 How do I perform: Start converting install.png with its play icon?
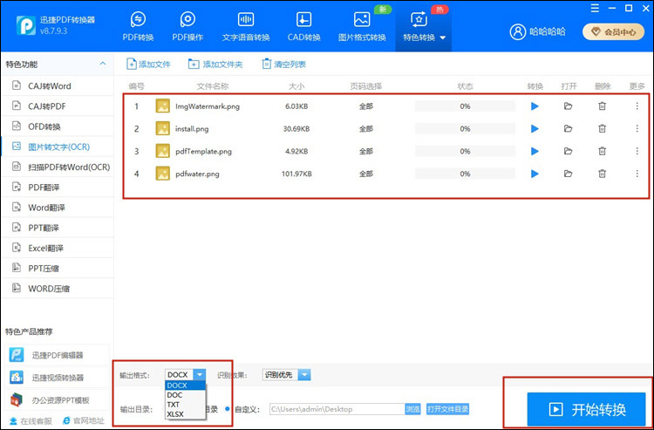point(535,129)
